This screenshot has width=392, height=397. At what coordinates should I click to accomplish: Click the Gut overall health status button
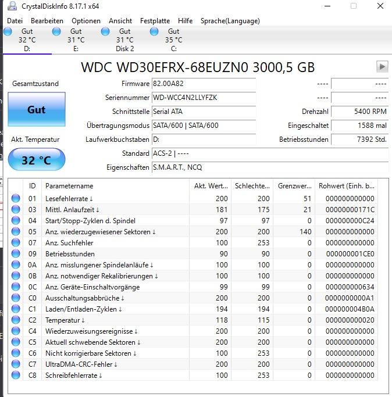coord(37,109)
